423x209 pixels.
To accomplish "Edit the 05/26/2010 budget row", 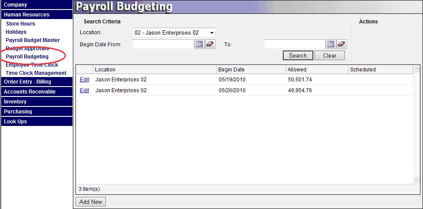I will pos(84,90).
